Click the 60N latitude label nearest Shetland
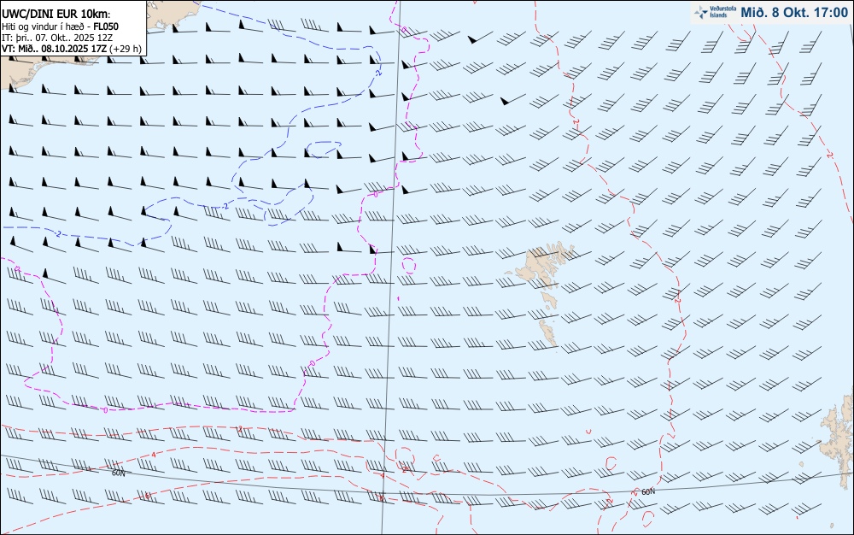The height and width of the screenshot is (535, 854). pos(648,492)
